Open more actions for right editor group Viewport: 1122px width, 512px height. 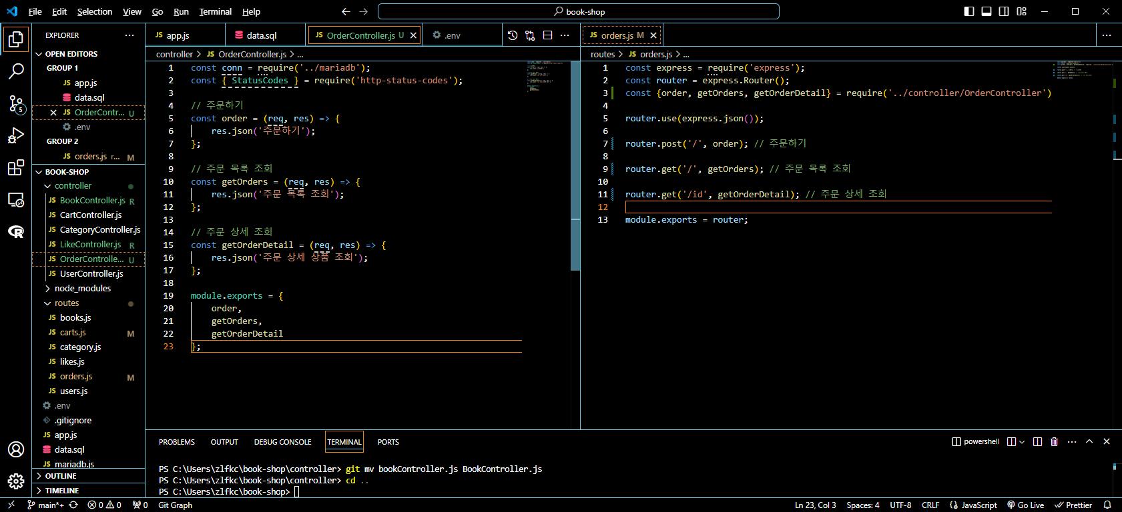coord(1107,35)
